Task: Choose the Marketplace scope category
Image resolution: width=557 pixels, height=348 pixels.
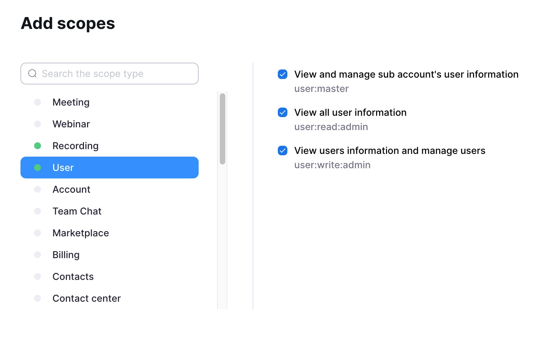Action: 81,233
